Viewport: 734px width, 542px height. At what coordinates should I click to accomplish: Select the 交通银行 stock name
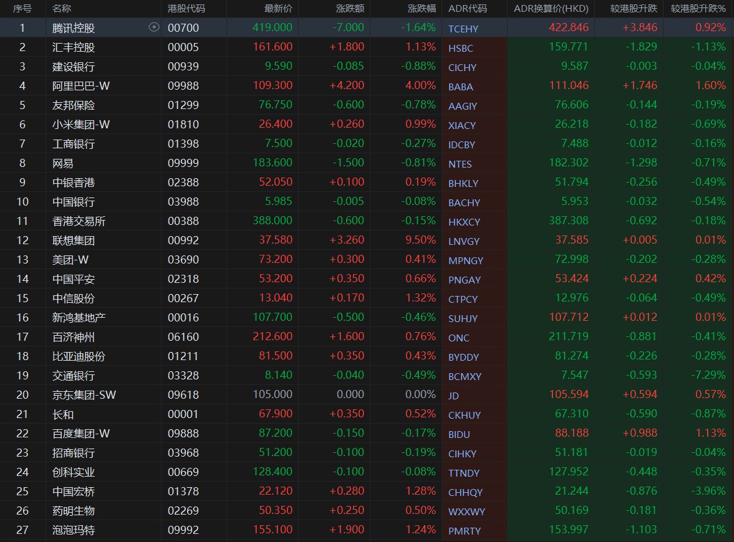(x=74, y=376)
